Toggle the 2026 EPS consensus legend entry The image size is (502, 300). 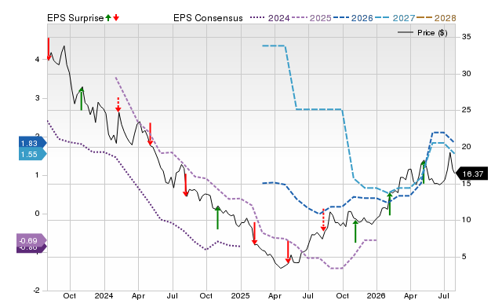point(353,18)
